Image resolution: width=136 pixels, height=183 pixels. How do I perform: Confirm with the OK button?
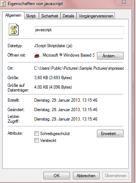[57, 175]
